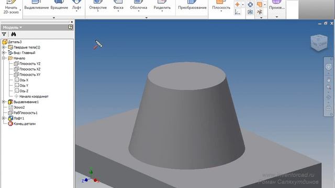Click the UCS coordinate system icon
335x188 pixels.
tap(237, 11)
